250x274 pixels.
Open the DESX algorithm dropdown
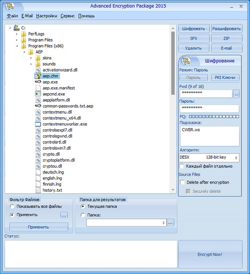click(236, 158)
